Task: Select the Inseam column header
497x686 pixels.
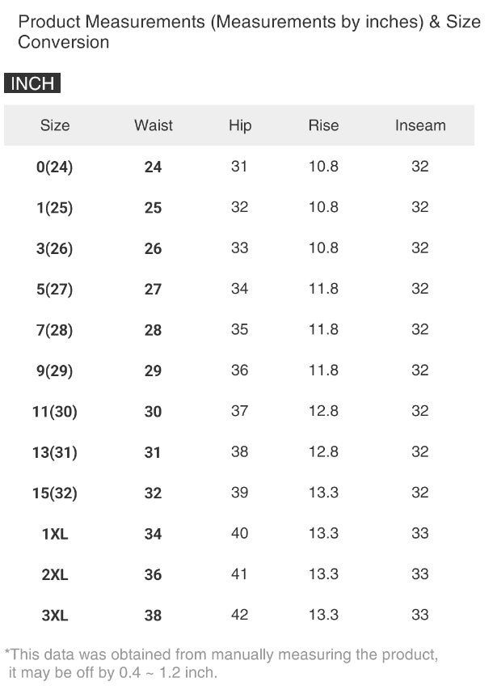Action: (x=420, y=125)
